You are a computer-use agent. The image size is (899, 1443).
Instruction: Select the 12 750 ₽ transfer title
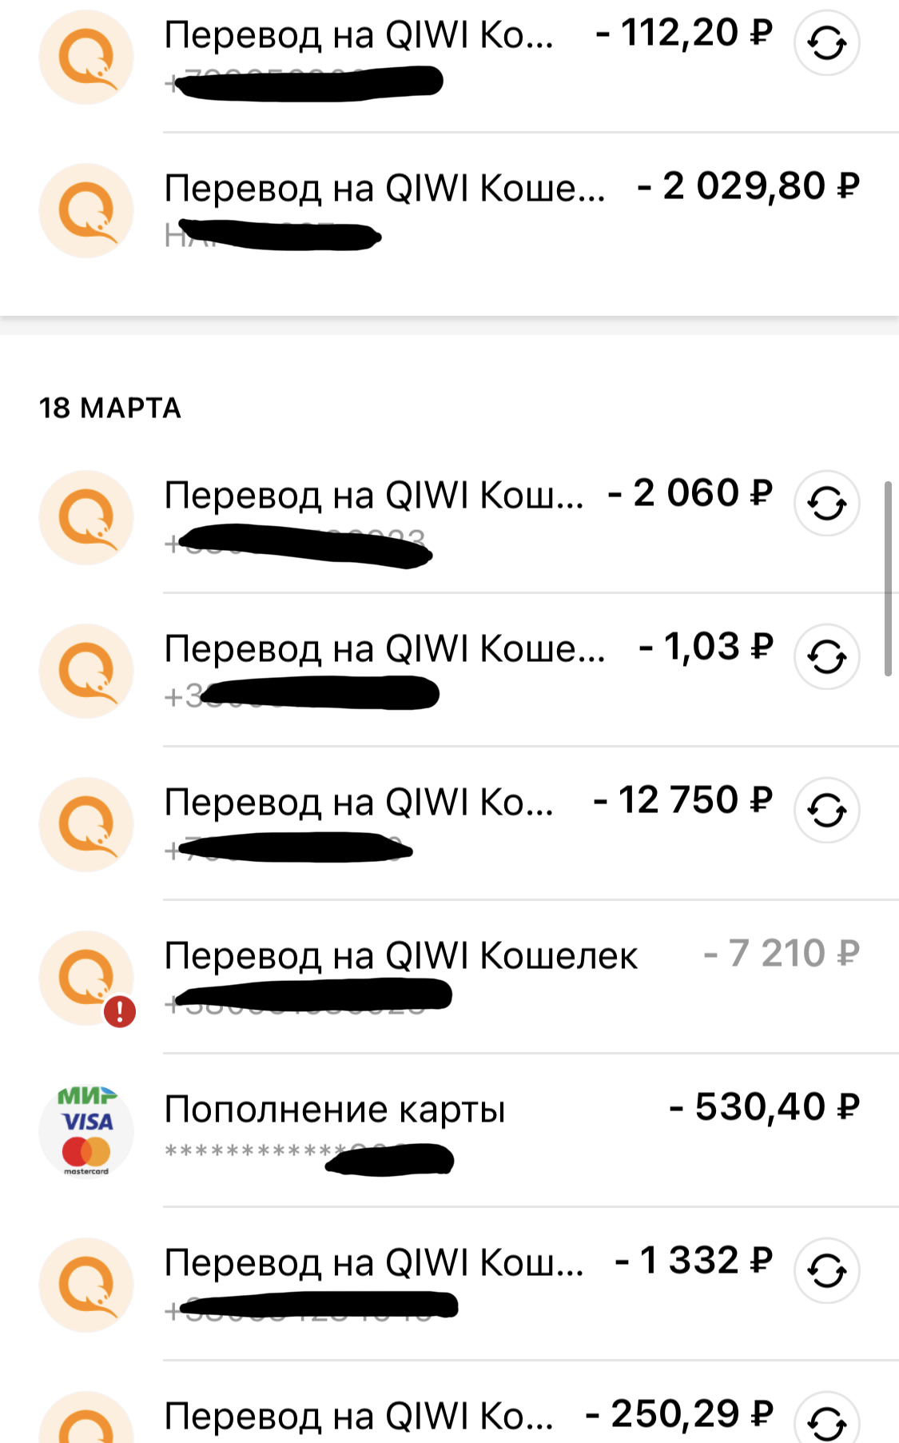[x=359, y=802]
